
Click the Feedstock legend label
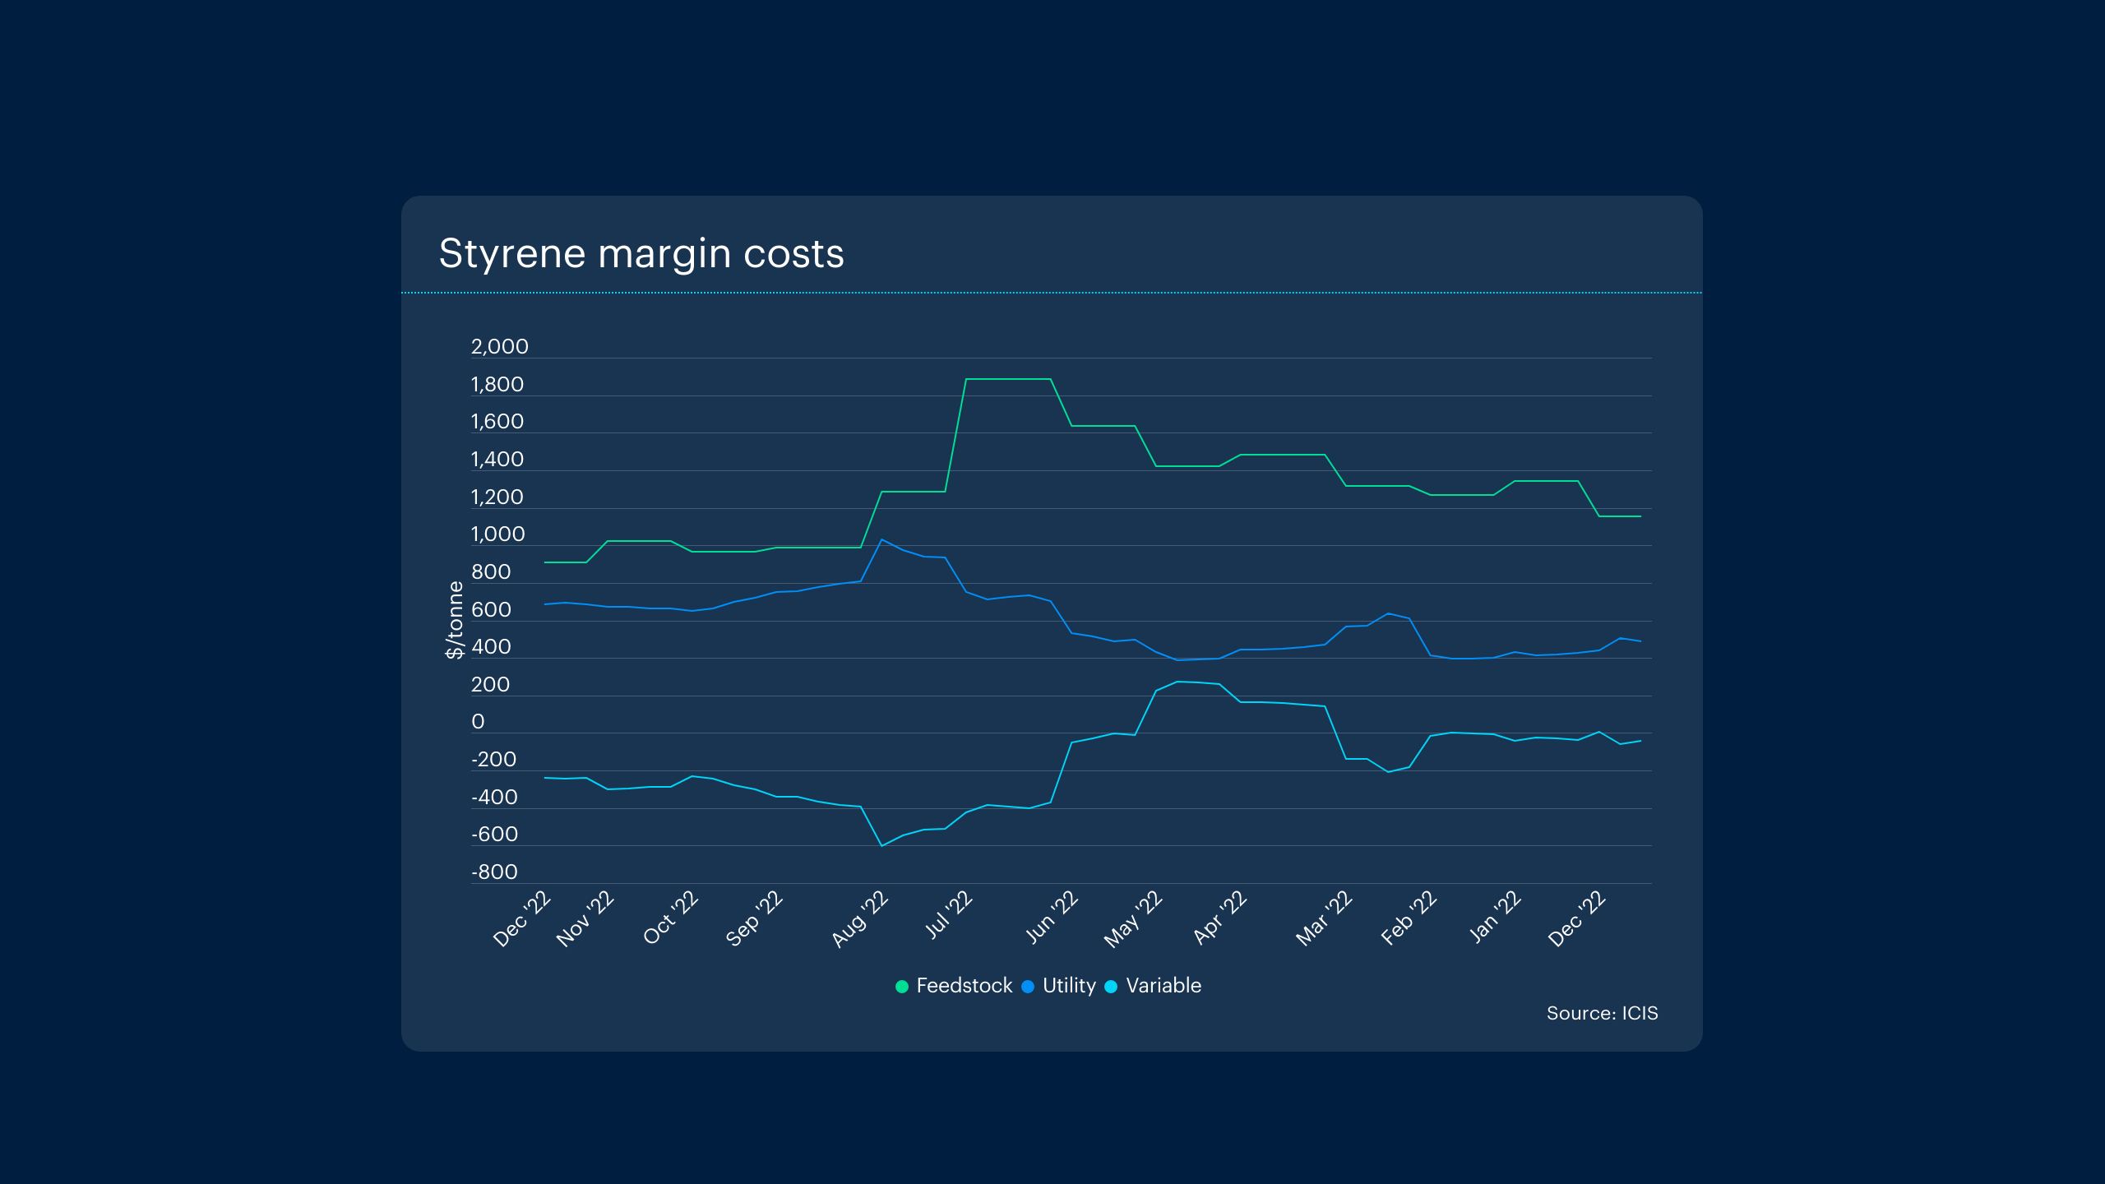[x=964, y=985]
